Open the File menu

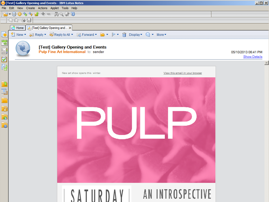4,8
